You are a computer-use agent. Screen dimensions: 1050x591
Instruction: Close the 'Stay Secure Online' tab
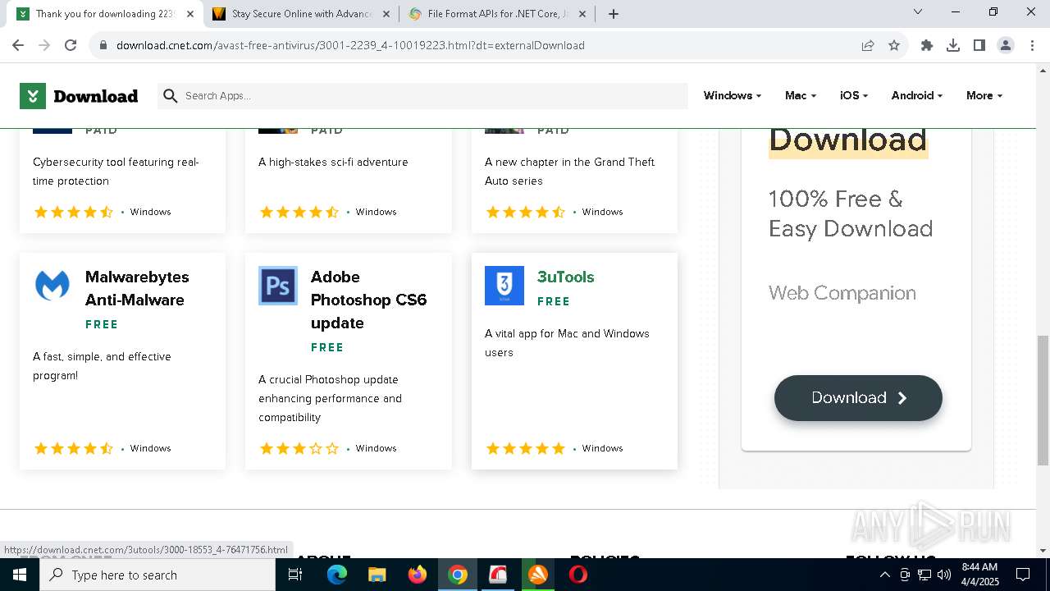click(x=386, y=14)
